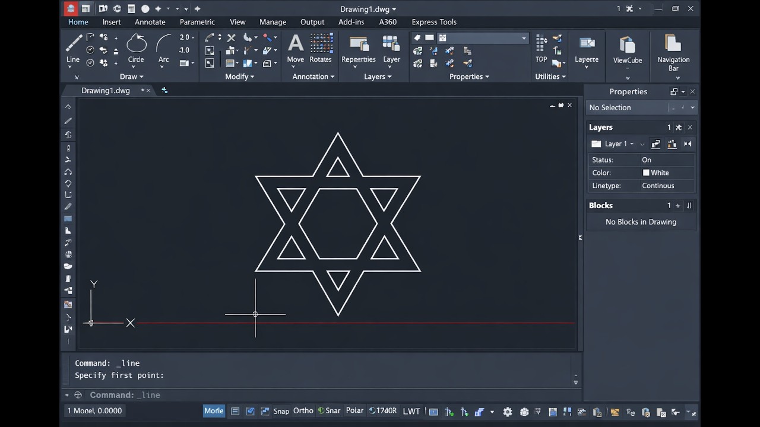Select the Circle tool
Viewport: 760px width, 427px height.
136,47
